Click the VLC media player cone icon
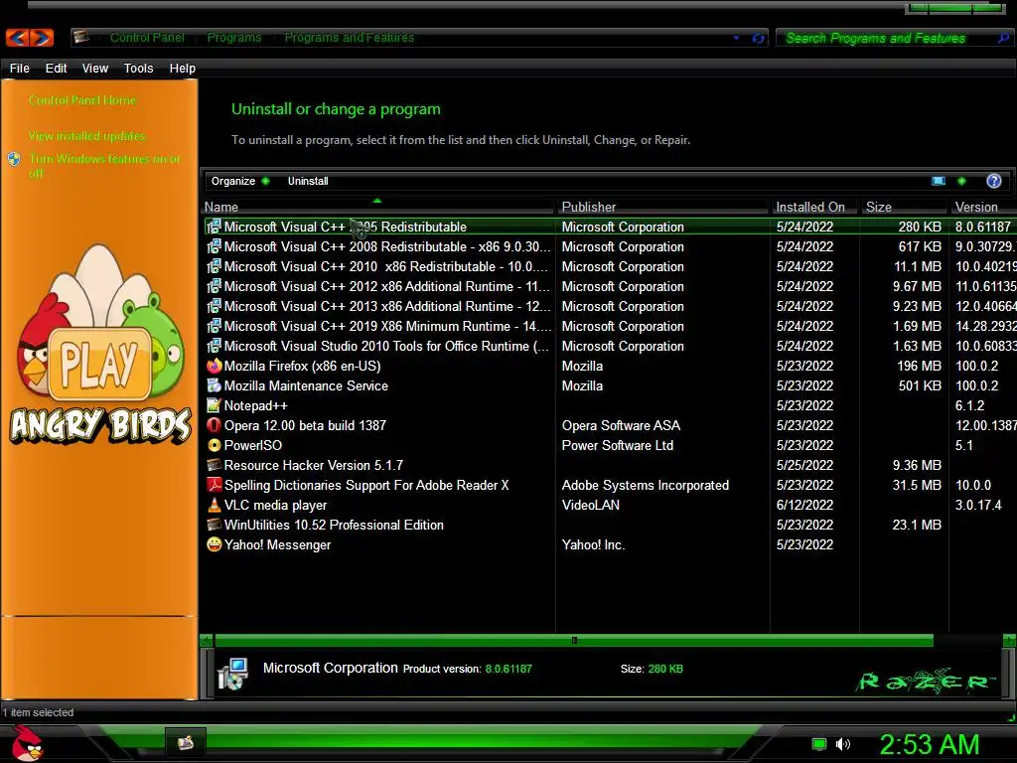This screenshot has height=763, width=1017. pyautogui.click(x=215, y=505)
